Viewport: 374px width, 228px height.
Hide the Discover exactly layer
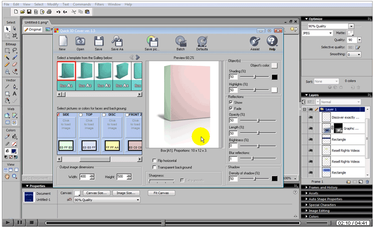pyautogui.click(x=311, y=117)
